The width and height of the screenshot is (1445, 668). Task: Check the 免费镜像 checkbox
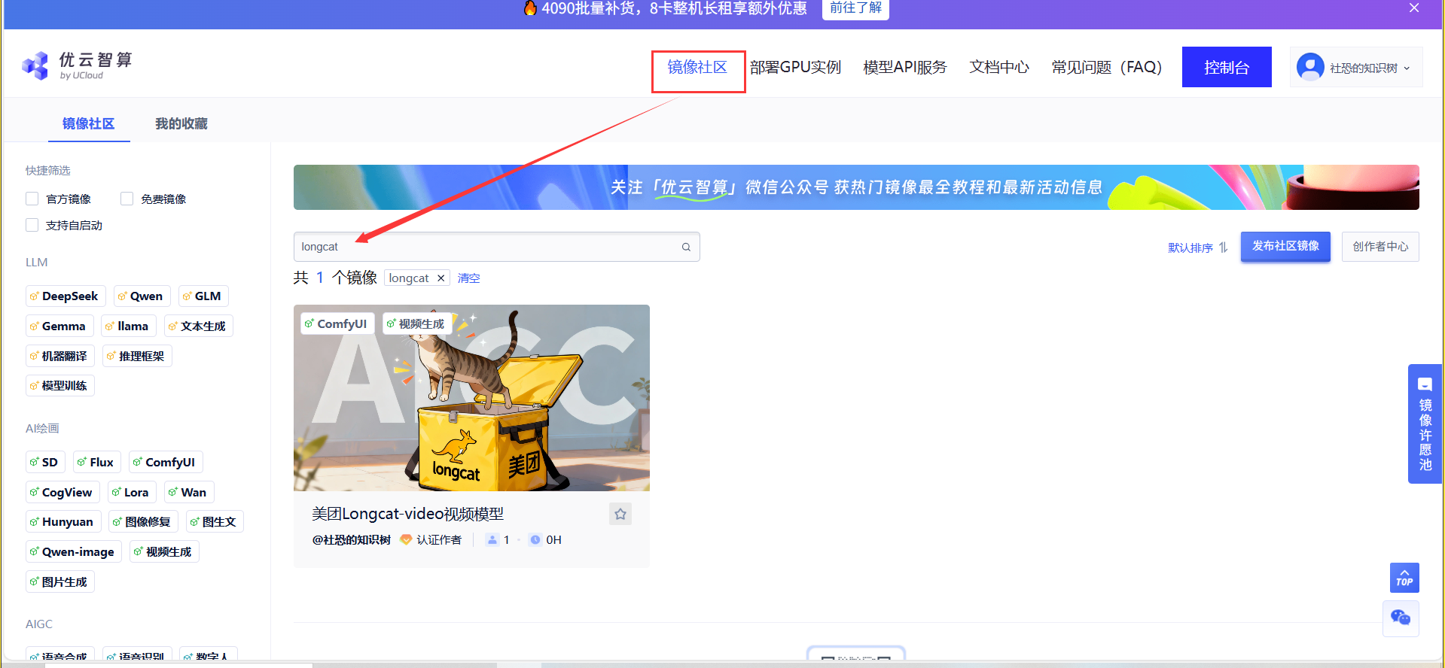tap(127, 199)
